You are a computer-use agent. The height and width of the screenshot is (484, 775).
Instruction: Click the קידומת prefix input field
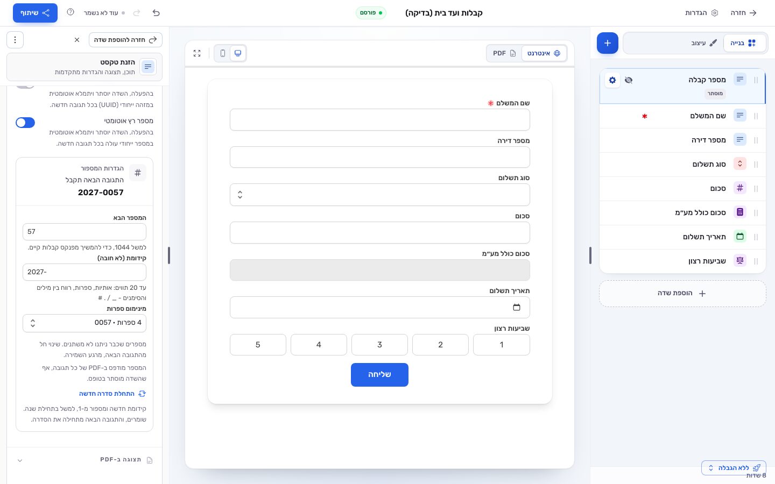pos(84,272)
